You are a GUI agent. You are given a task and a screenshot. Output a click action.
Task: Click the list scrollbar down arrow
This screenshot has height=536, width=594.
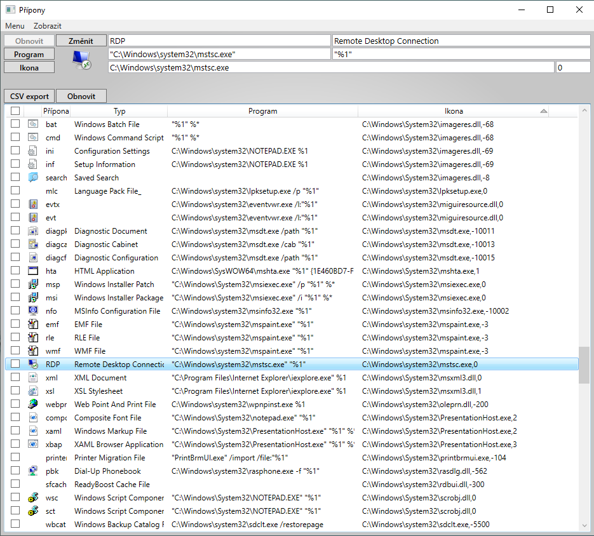(584, 525)
